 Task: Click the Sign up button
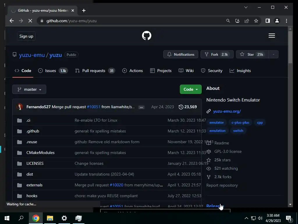tap(26, 36)
